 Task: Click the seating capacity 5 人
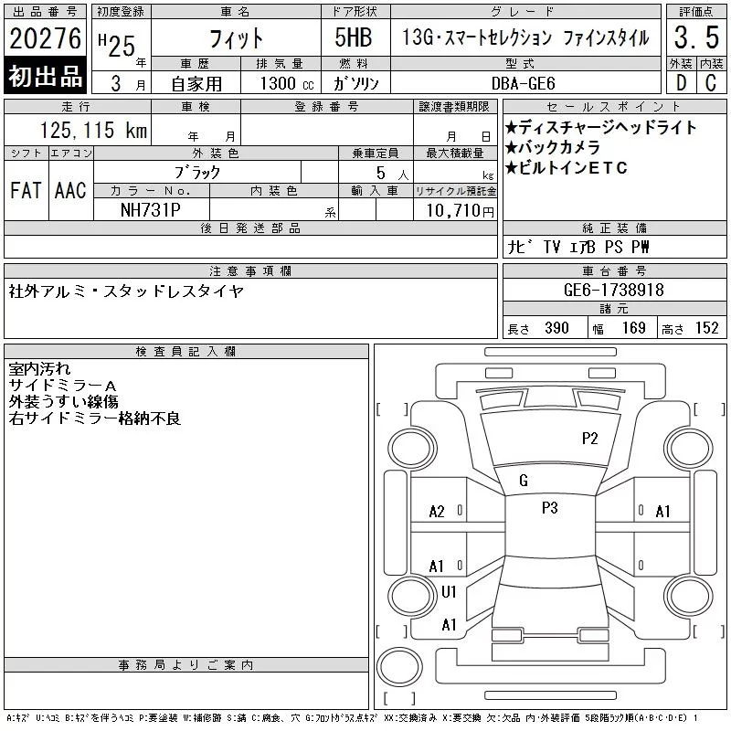pyautogui.click(x=392, y=173)
